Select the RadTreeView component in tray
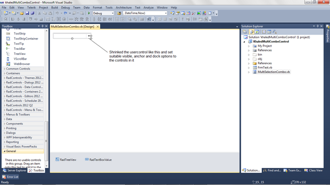This screenshot has width=330, height=185. click(66, 160)
